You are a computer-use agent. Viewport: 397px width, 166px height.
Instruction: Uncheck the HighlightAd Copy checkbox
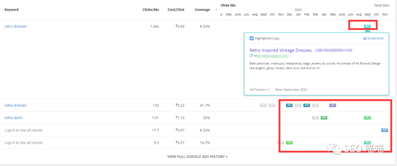coord(251,38)
